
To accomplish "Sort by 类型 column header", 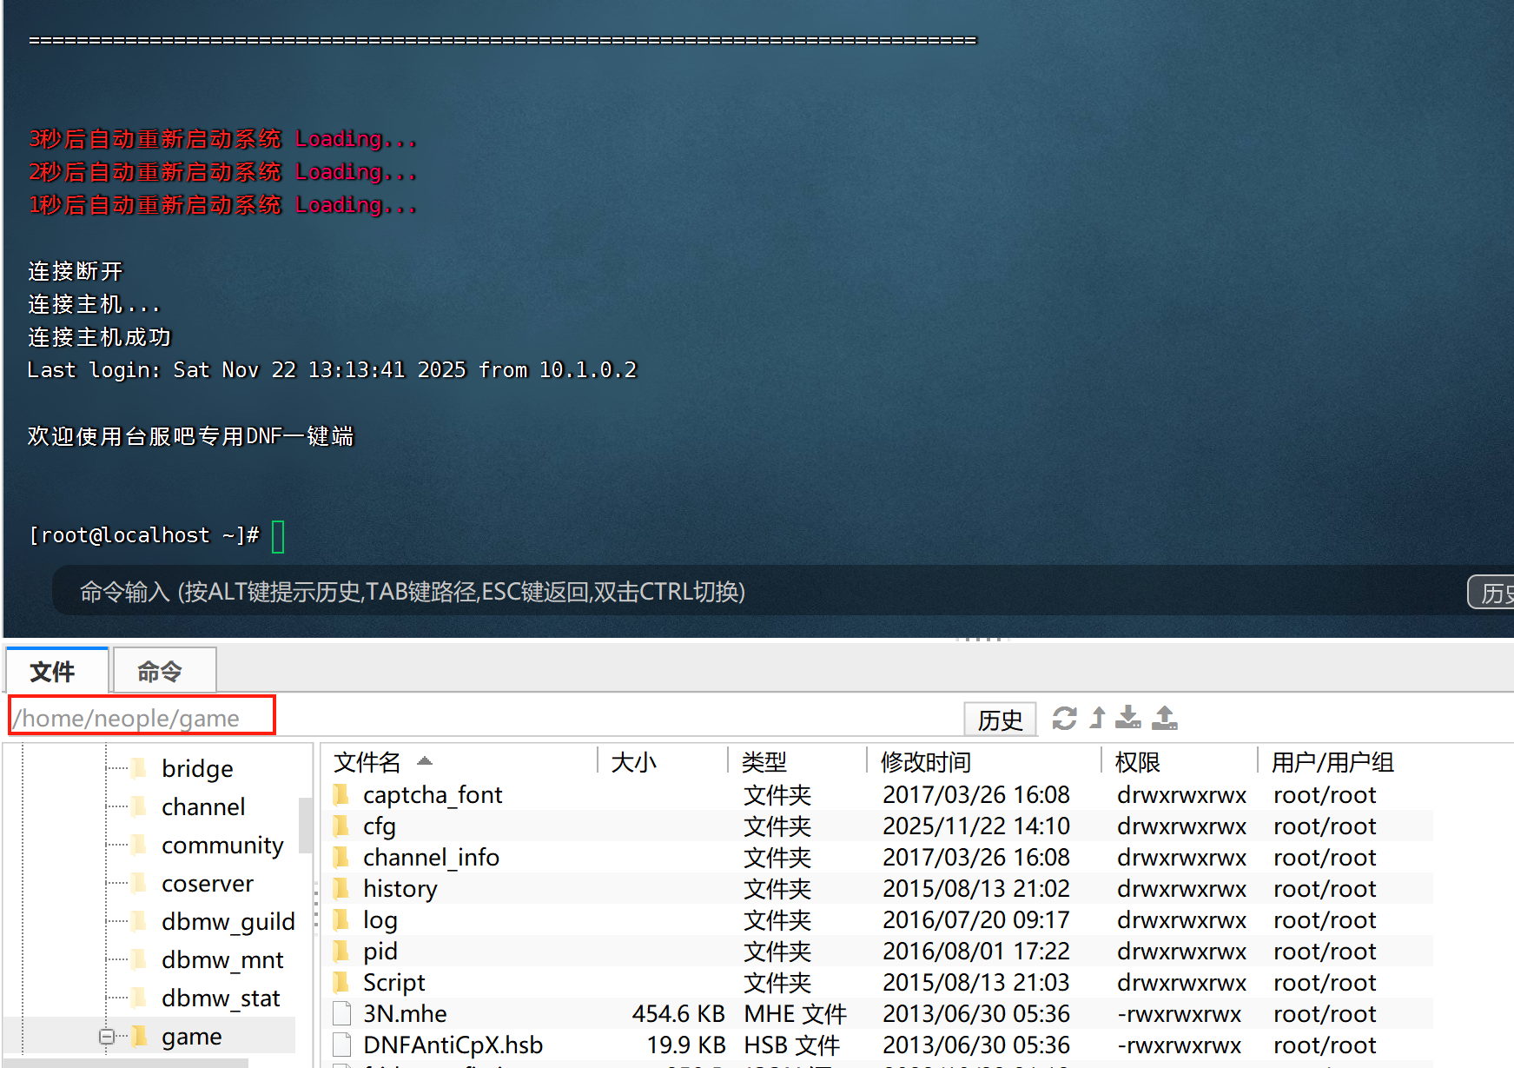I will [x=797, y=761].
